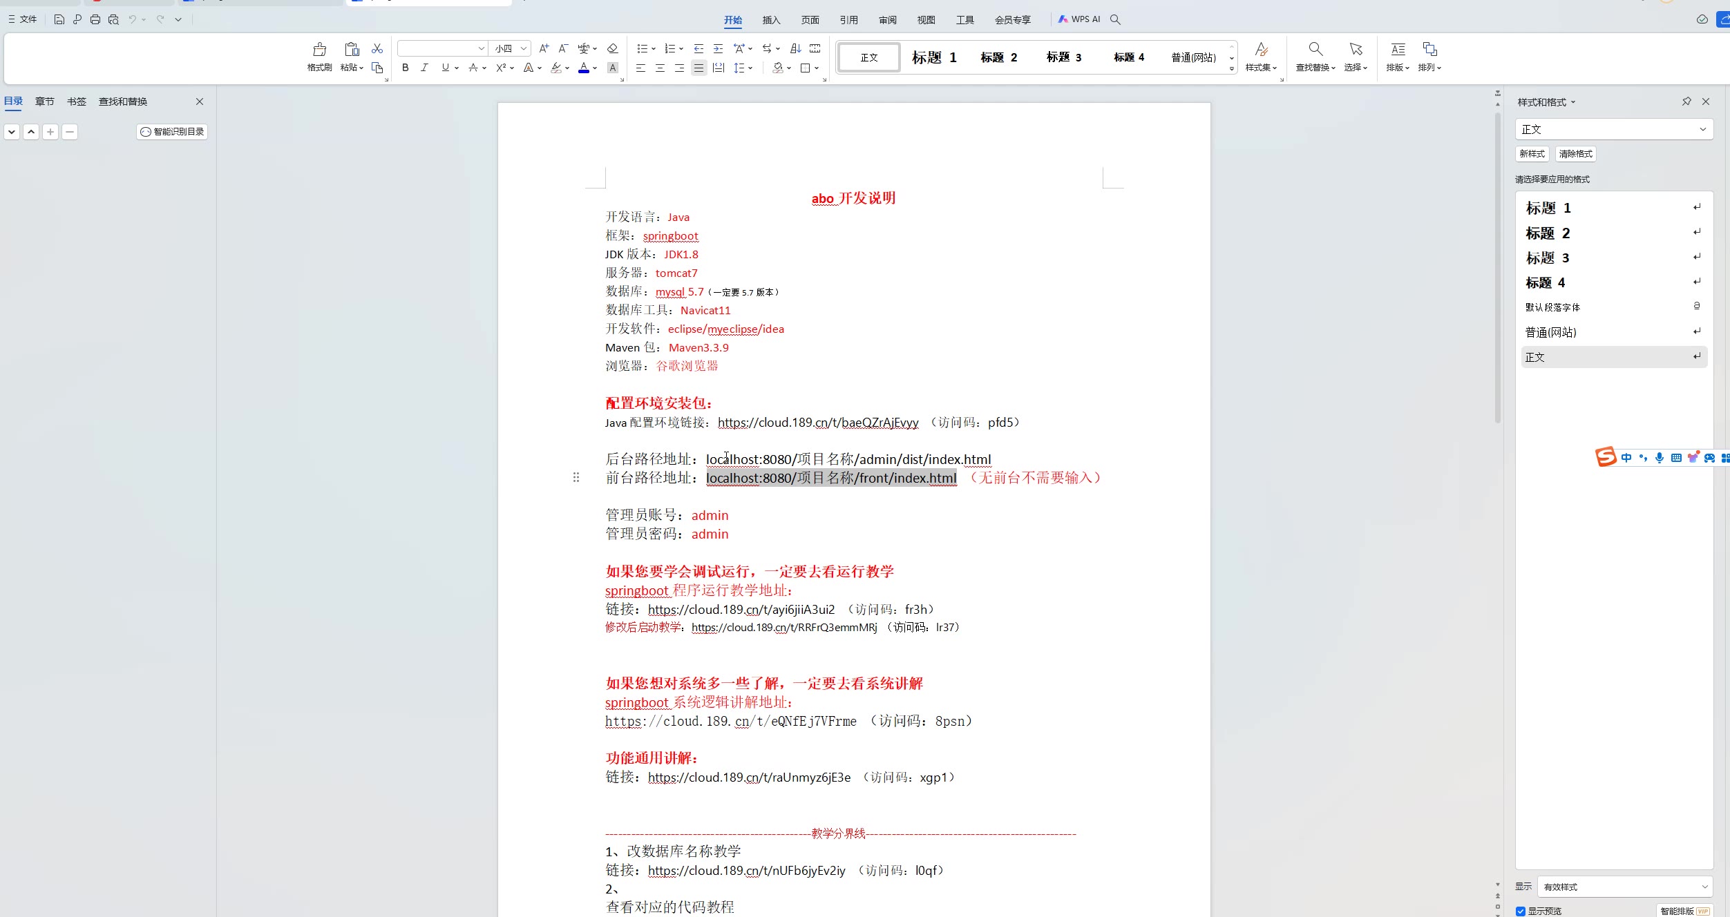Switch to the 插入 ribbon tab
The height and width of the screenshot is (917, 1730).
pos(771,20)
